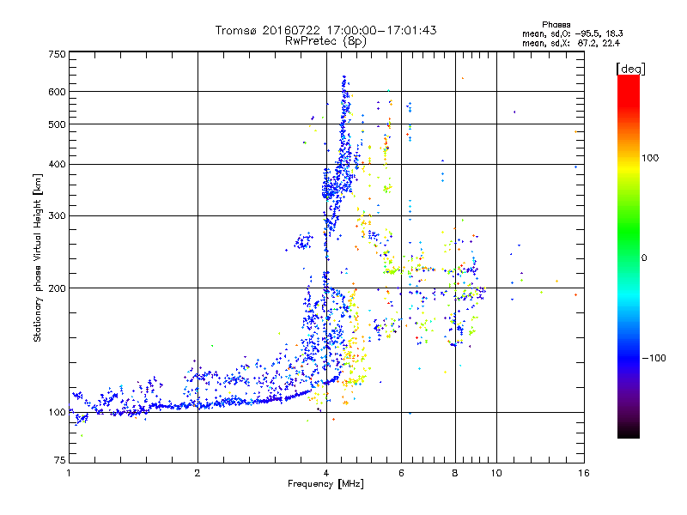Click the y-axis tick label '600'
Screen dimensions: 687x515
[x=57, y=92]
